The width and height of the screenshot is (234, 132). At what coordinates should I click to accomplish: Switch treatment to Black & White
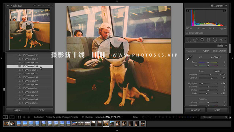point(219,51)
